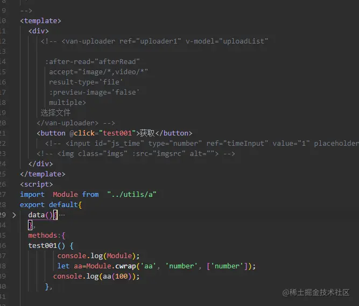
Task: Click the 稀土掘金技术社区 watermark
Action: click(x=316, y=293)
